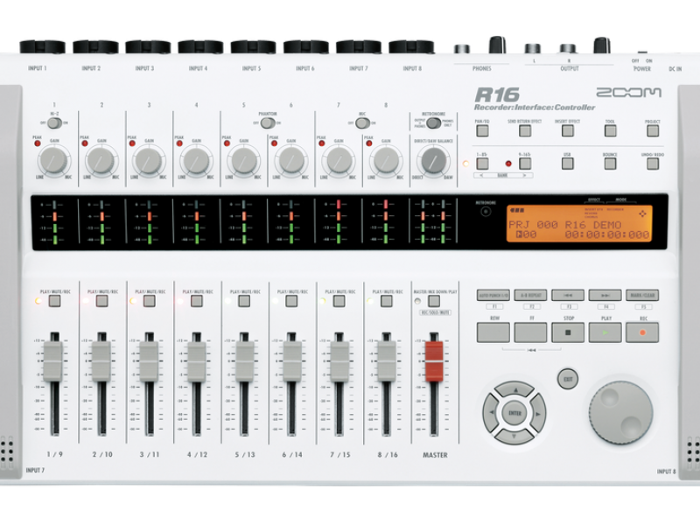
Task: Click the red REC transport button
Action: pyautogui.click(x=642, y=332)
